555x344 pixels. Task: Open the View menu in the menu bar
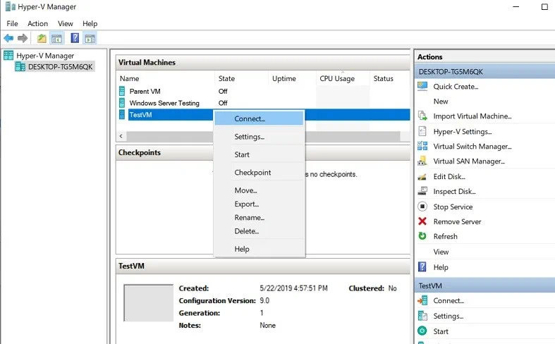click(65, 24)
